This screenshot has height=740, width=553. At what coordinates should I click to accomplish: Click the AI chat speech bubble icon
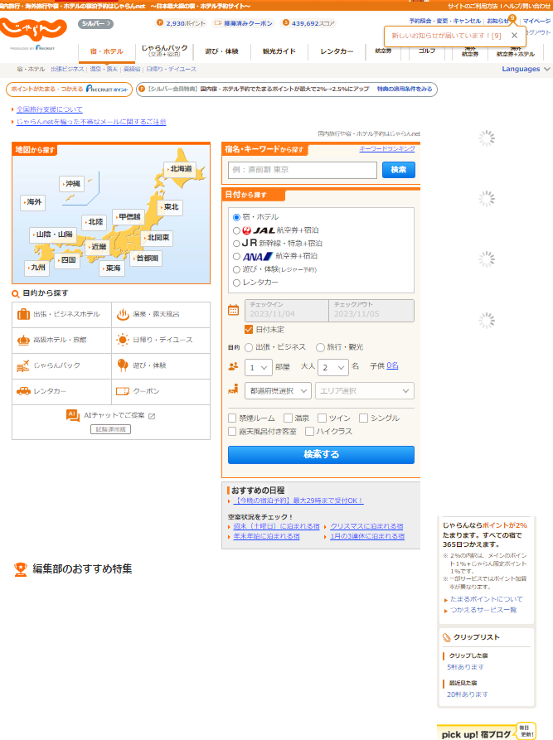coord(73,415)
